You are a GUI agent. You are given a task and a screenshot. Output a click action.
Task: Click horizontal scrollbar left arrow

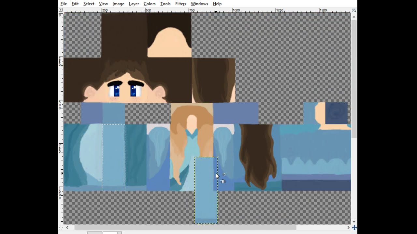tap(67, 227)
